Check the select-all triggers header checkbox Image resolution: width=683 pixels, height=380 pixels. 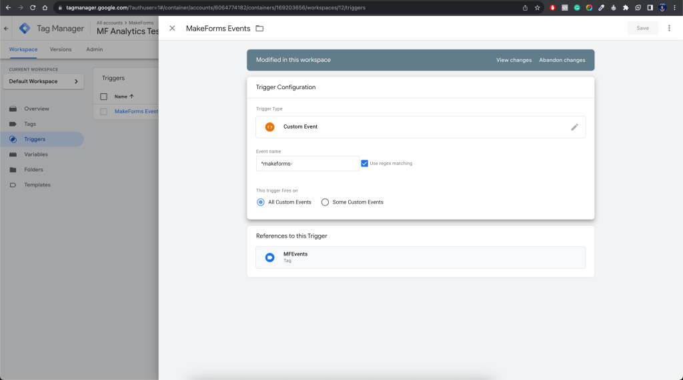103,96
